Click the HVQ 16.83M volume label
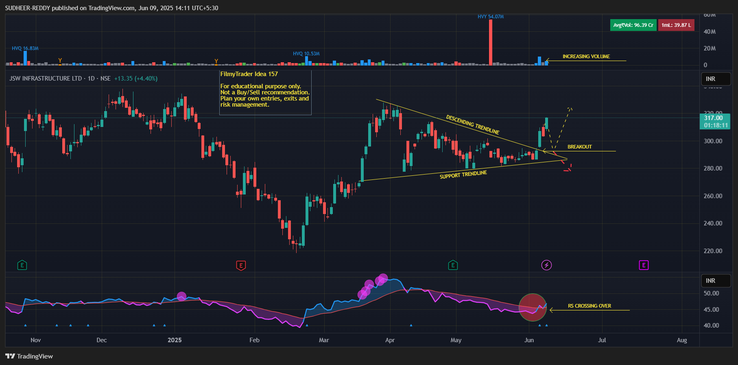Viewport: 738px width, 365px height. [x=25, y=48]
